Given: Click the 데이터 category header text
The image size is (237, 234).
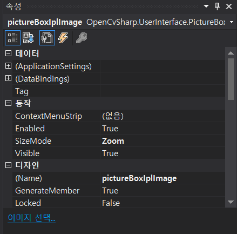Looking at the screenshot, I should pyautogui.click(x=27, y=54).
